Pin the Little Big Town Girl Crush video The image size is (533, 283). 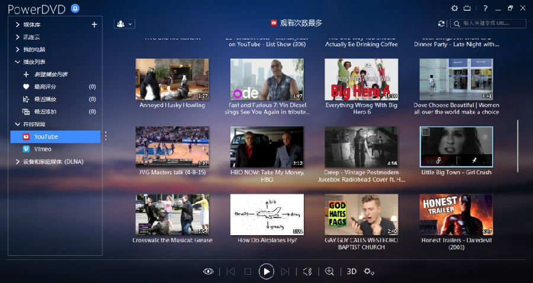point(474,160)
